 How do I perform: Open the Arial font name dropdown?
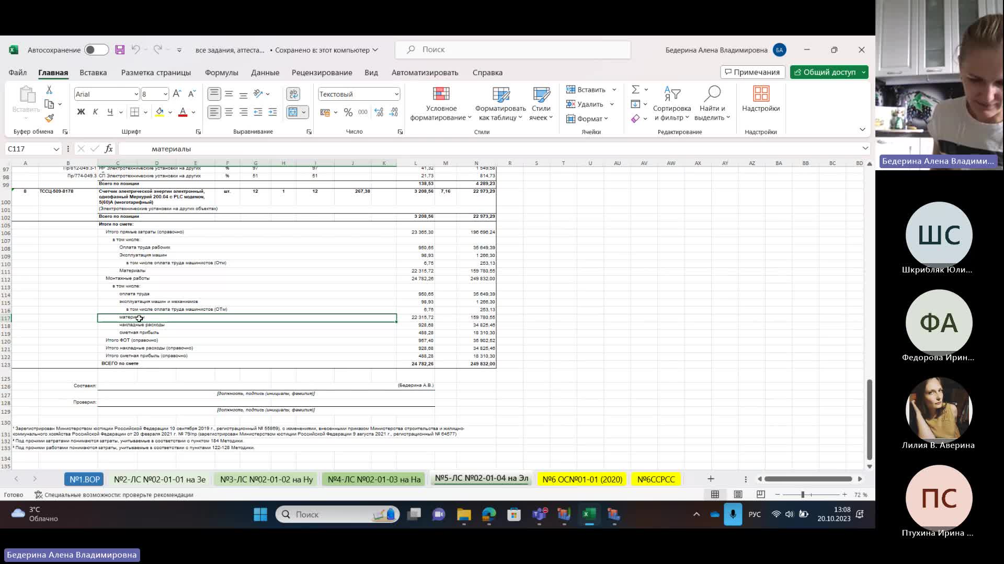(136, 94)
